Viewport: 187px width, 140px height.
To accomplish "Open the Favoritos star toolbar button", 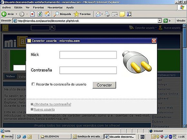I will click(82, 14).
